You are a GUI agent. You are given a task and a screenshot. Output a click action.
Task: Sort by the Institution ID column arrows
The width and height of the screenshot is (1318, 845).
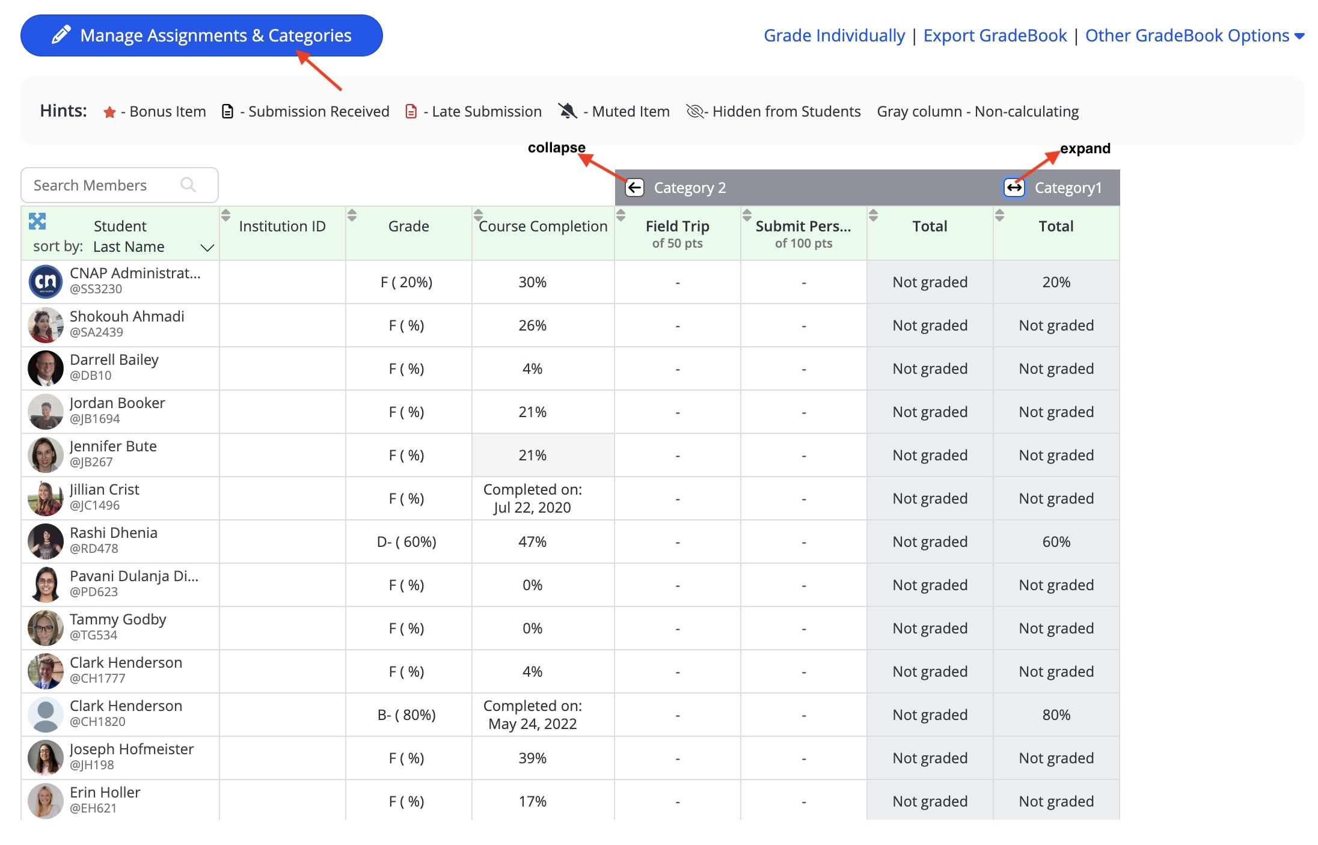coord(226,215)
